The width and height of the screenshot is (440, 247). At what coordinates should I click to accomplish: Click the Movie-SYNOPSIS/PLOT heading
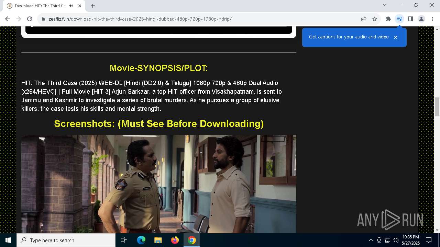[x=159, y=68]
